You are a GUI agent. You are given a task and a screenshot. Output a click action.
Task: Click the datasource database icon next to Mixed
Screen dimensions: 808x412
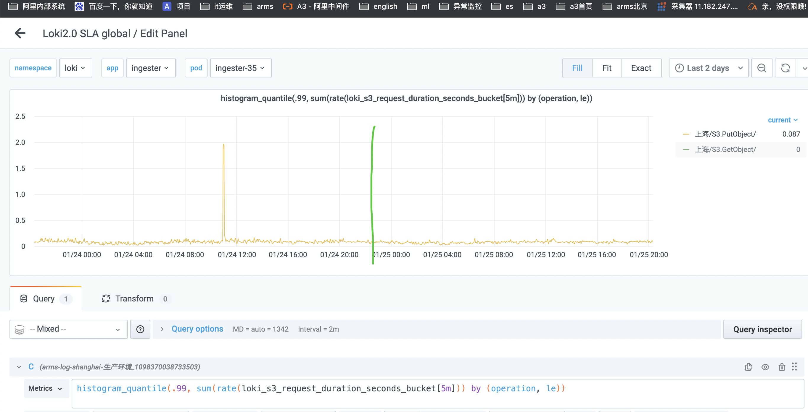(x=20, y=329)
